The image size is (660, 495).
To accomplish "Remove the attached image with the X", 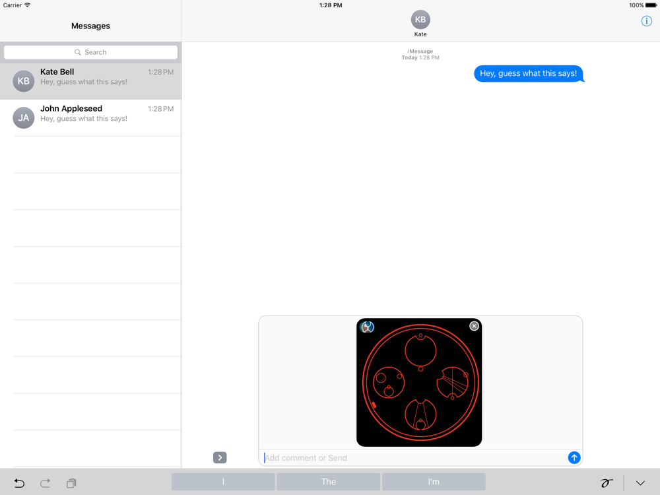I will (474, 326).
